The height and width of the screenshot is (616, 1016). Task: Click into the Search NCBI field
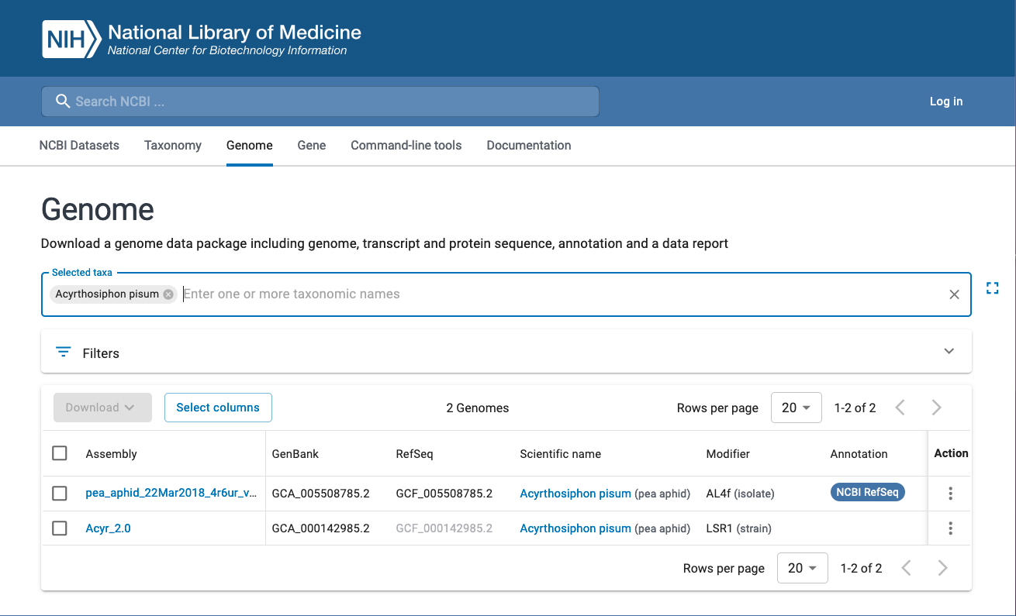click(x=320, y=102)
